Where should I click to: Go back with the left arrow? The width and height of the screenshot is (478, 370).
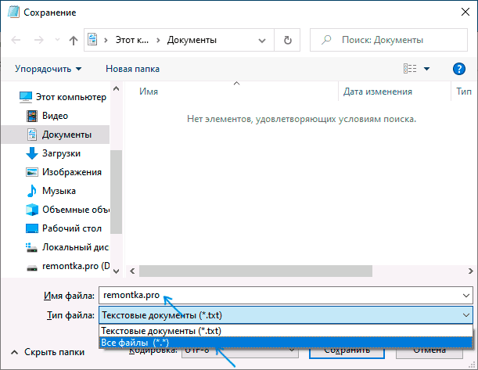click(16, 40)
